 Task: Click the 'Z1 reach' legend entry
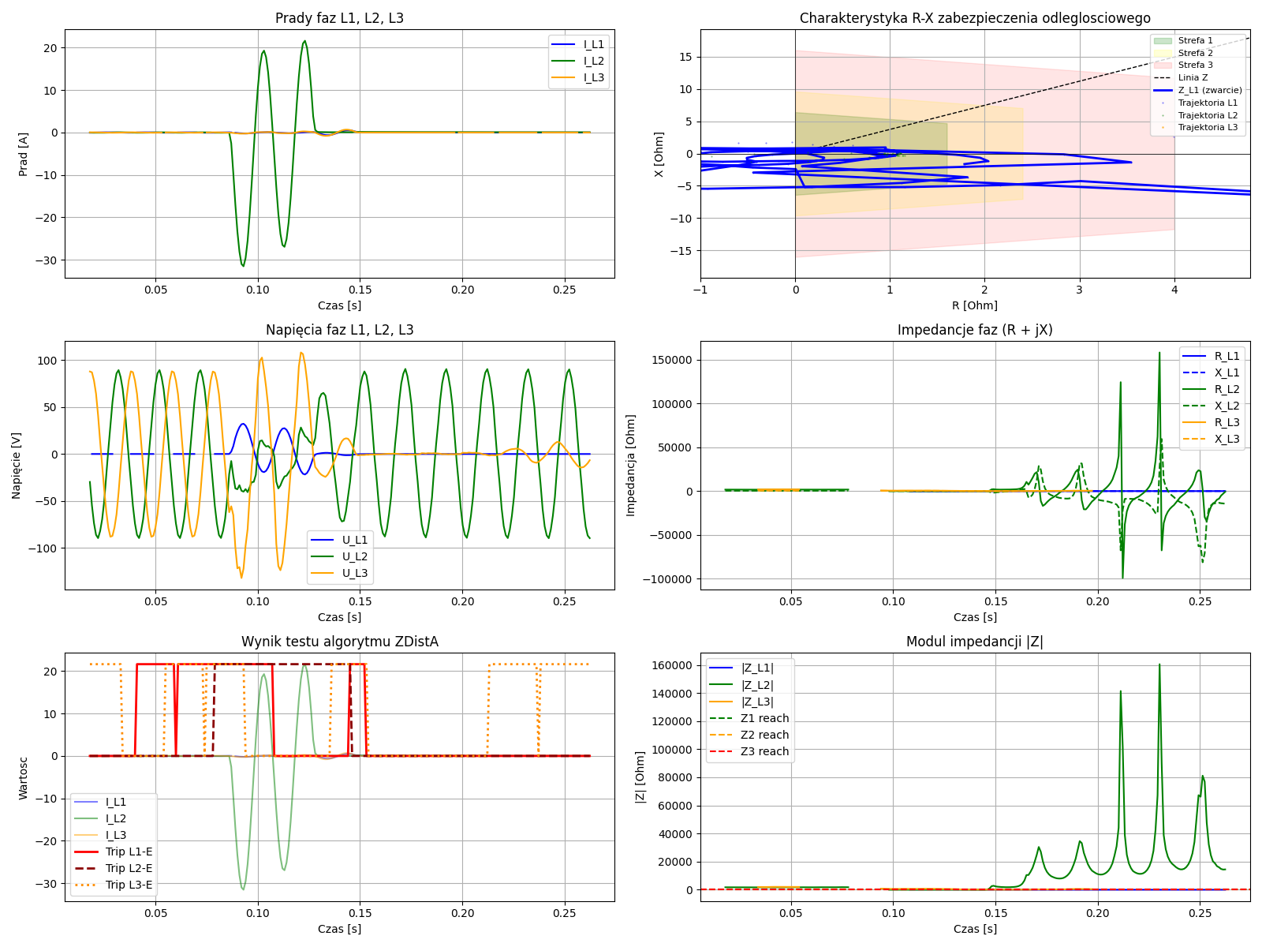(x=764, y=718)
